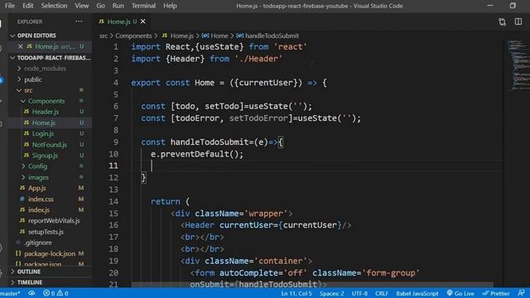Screen dimensions: 530x298
Task: Collapse the Components folder
Action: (x=46, y=101)
